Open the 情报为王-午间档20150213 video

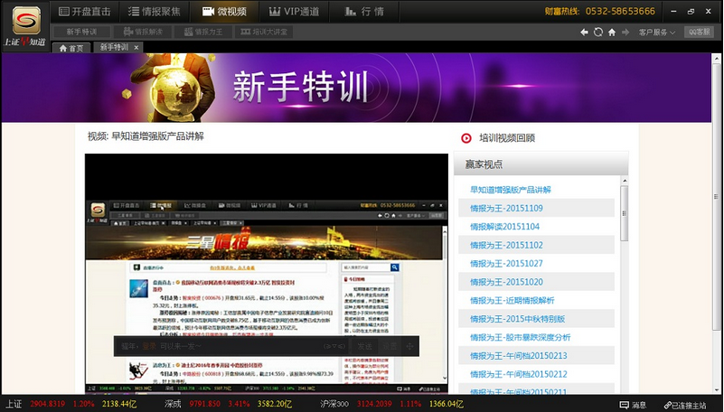point(518,356)
